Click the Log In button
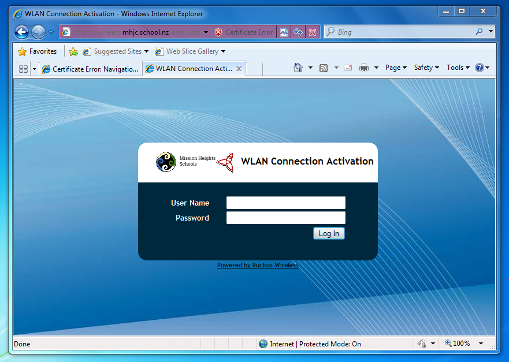Screen dimensions: 509x362 pos(328,233)
